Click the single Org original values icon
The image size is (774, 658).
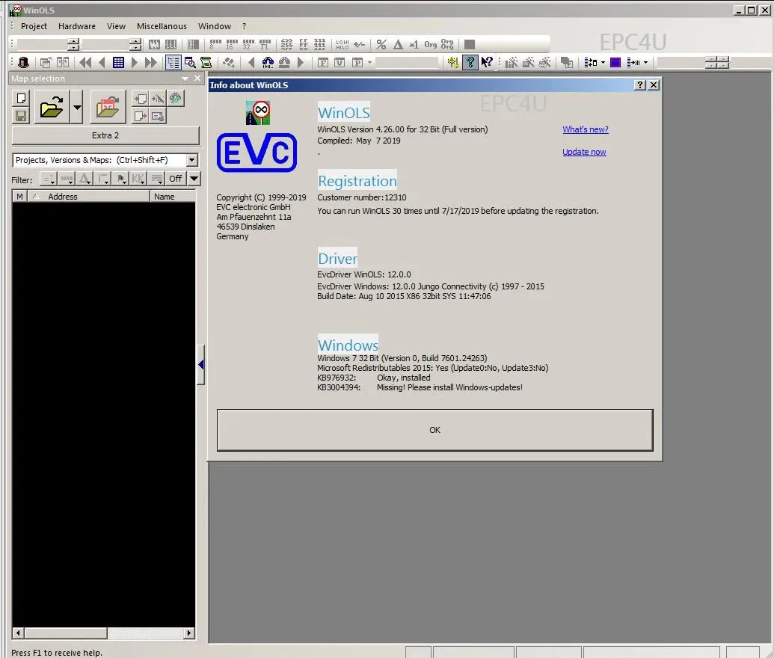click(x=431, y=44)
